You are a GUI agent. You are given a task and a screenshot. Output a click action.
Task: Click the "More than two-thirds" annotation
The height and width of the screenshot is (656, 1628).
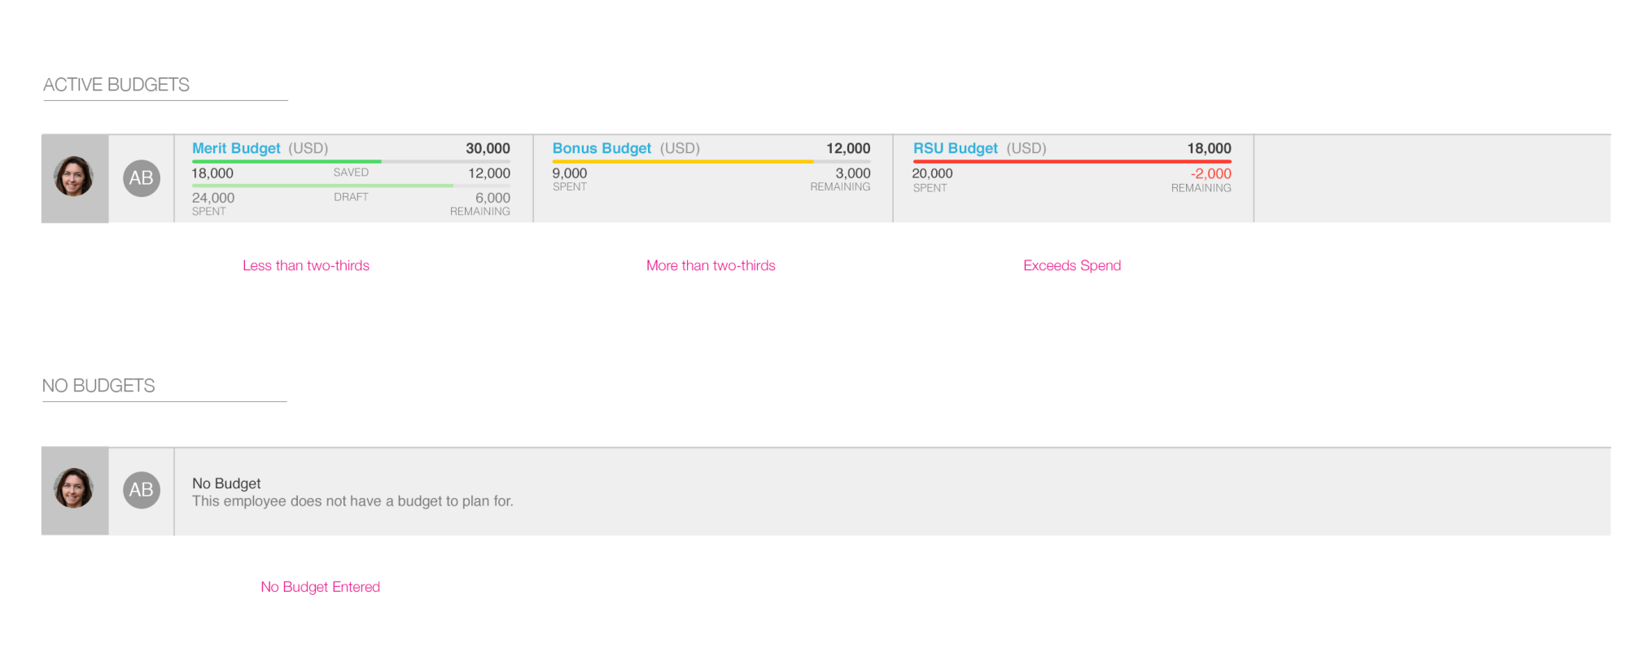tap(711, 265)
